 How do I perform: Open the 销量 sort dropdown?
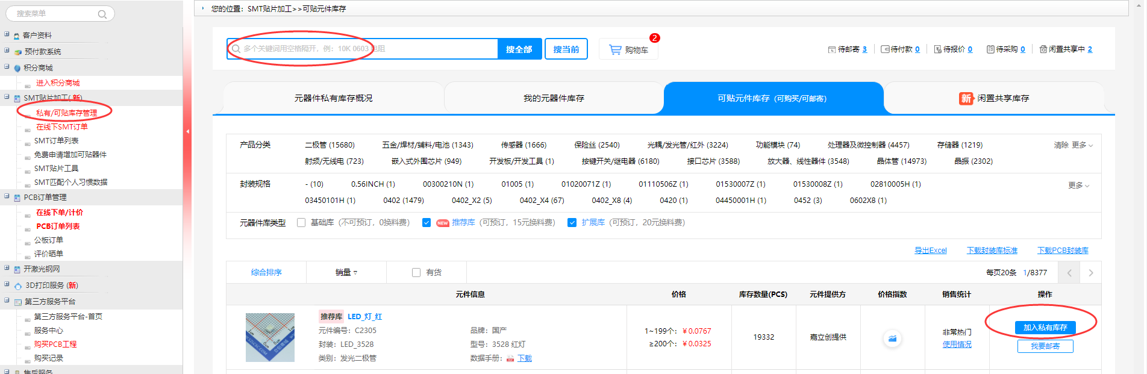[346, 273]
